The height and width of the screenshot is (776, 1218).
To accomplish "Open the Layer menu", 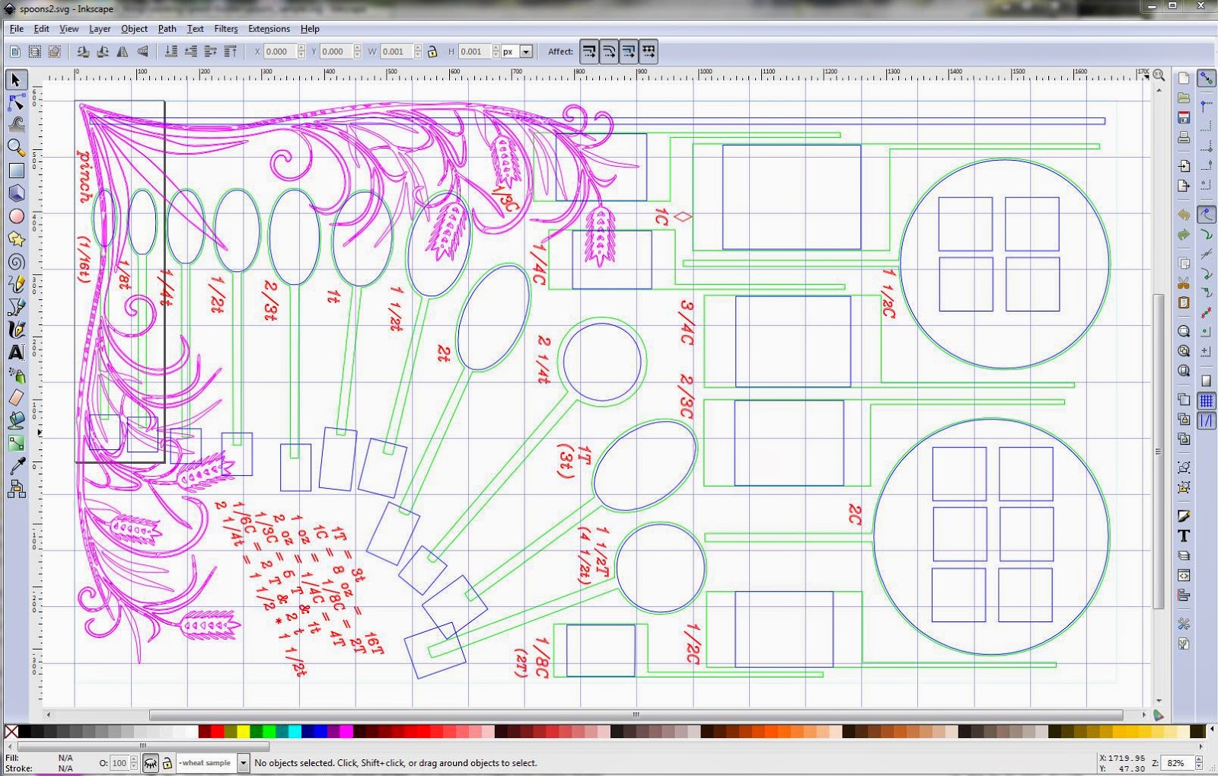I will tap(100, 29).
